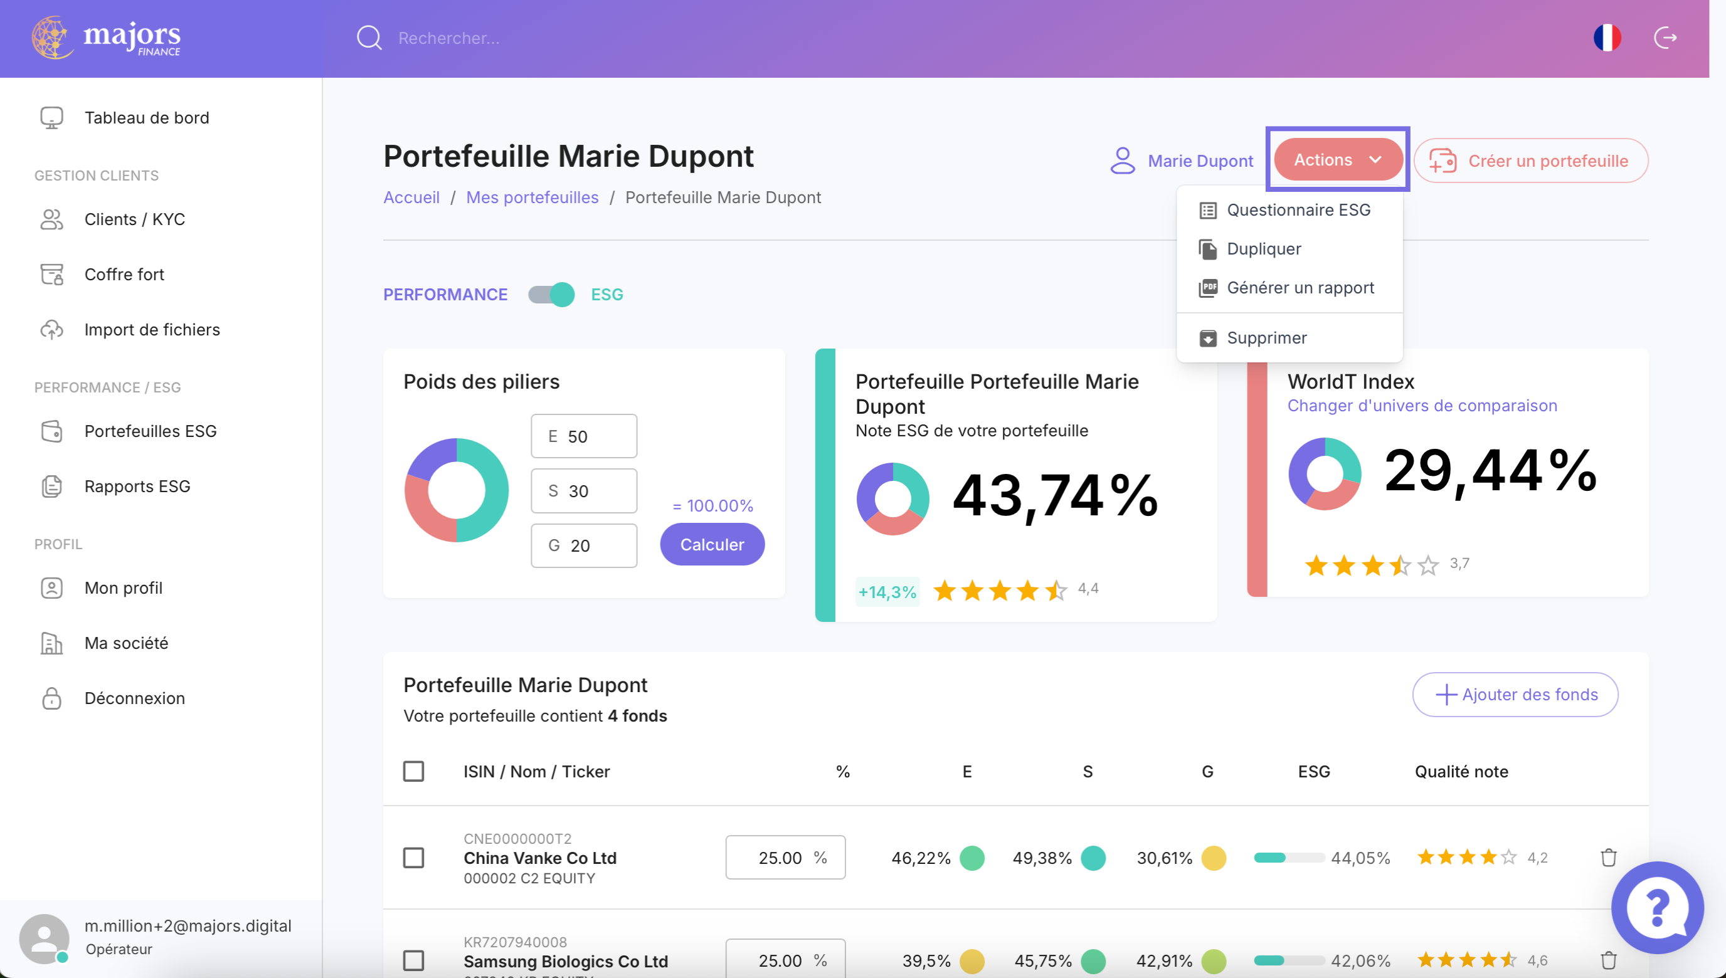Viewport: 1726px width, 978px height.
Task: Toggle the Performance / ESG switch
Action: tap(551, 294)
